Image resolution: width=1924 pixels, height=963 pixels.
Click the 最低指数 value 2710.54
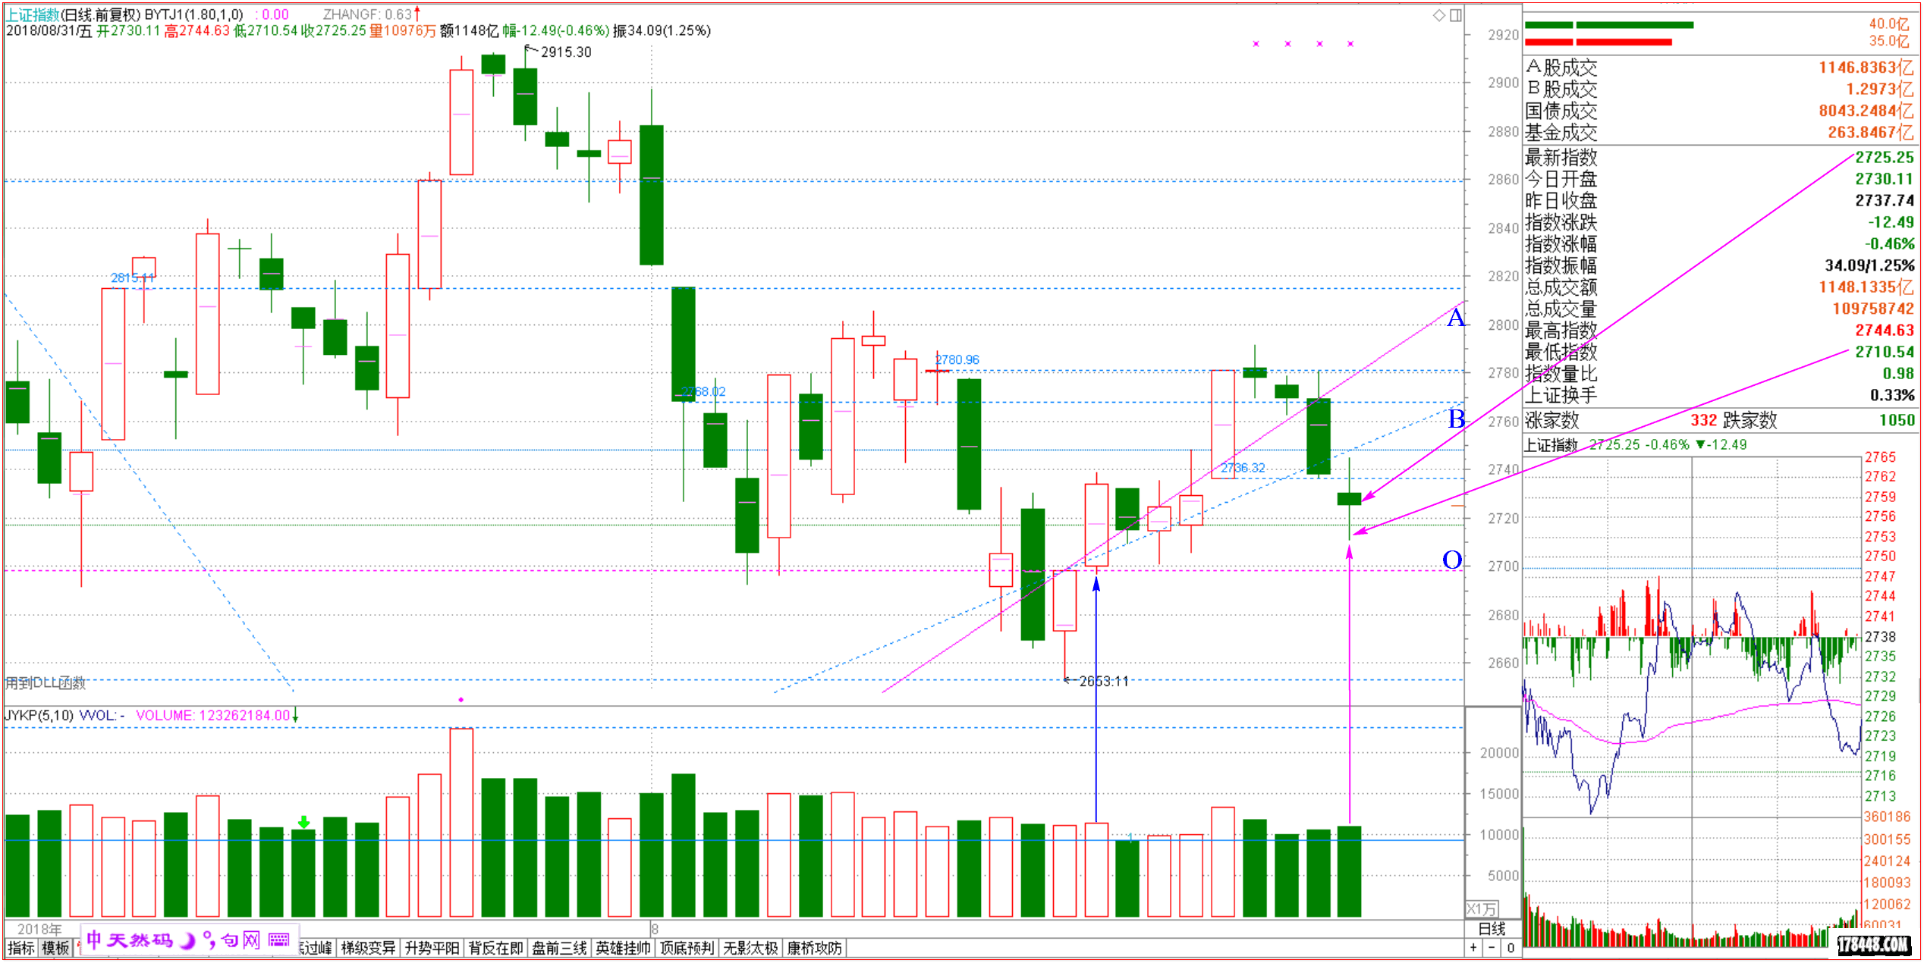coord(1885,352)
